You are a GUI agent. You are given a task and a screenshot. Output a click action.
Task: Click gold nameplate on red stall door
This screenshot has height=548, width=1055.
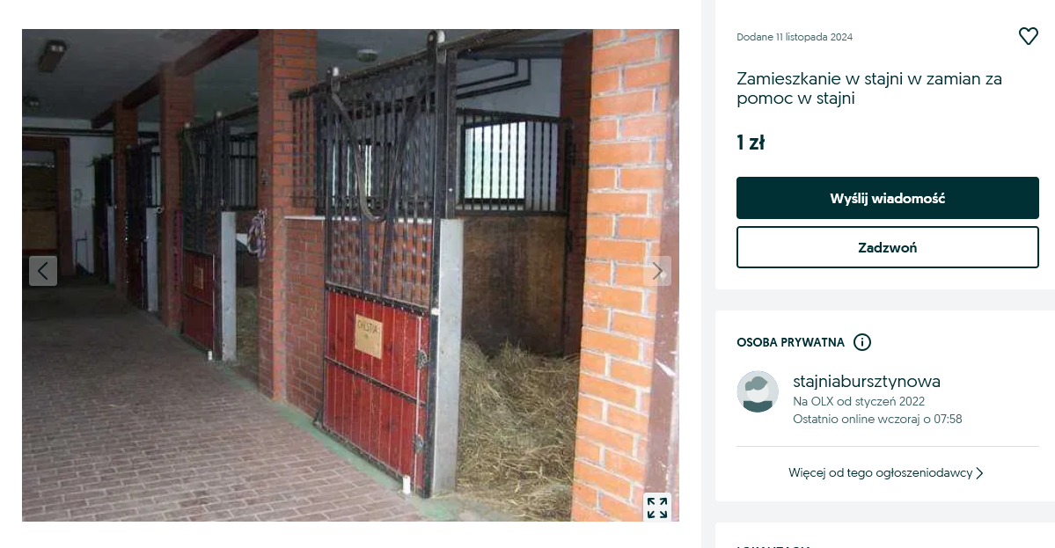tap(369, 335)
